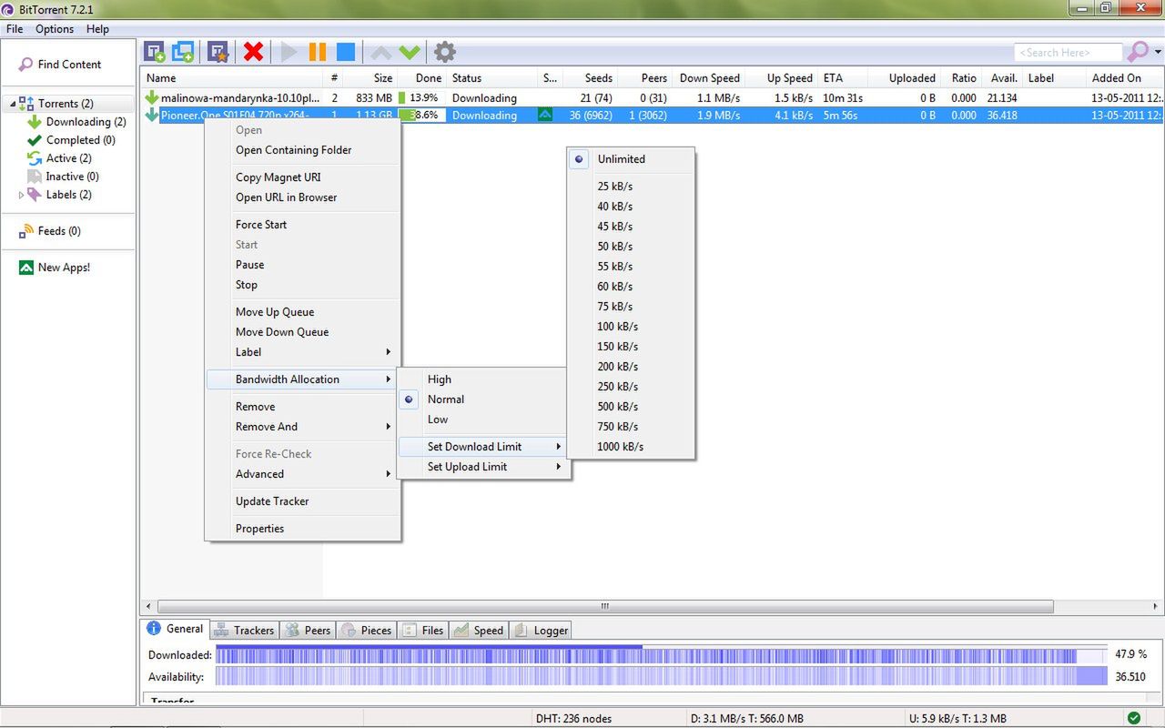
Task: Open Preferences with the gear icon
Action: pyautogui.click(x=444, y=52)
